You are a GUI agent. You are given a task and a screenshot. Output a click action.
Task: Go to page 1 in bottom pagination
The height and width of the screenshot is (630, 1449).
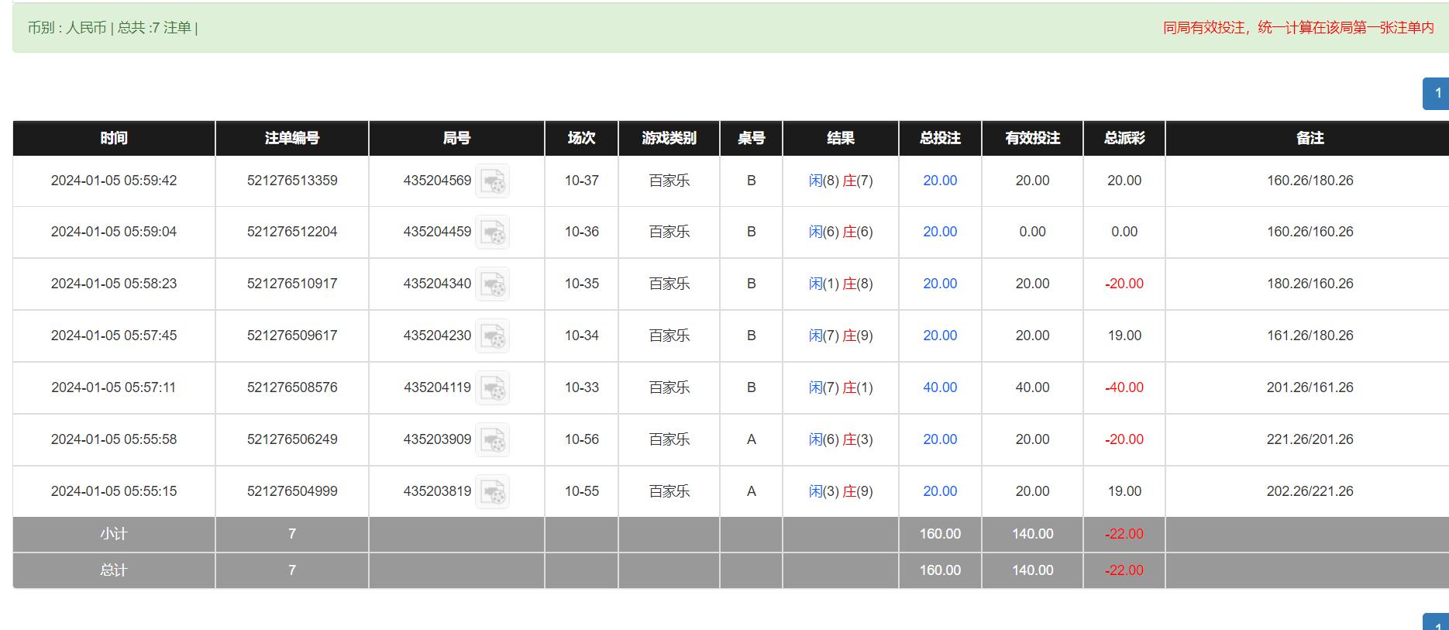[x=1437, y=622]
